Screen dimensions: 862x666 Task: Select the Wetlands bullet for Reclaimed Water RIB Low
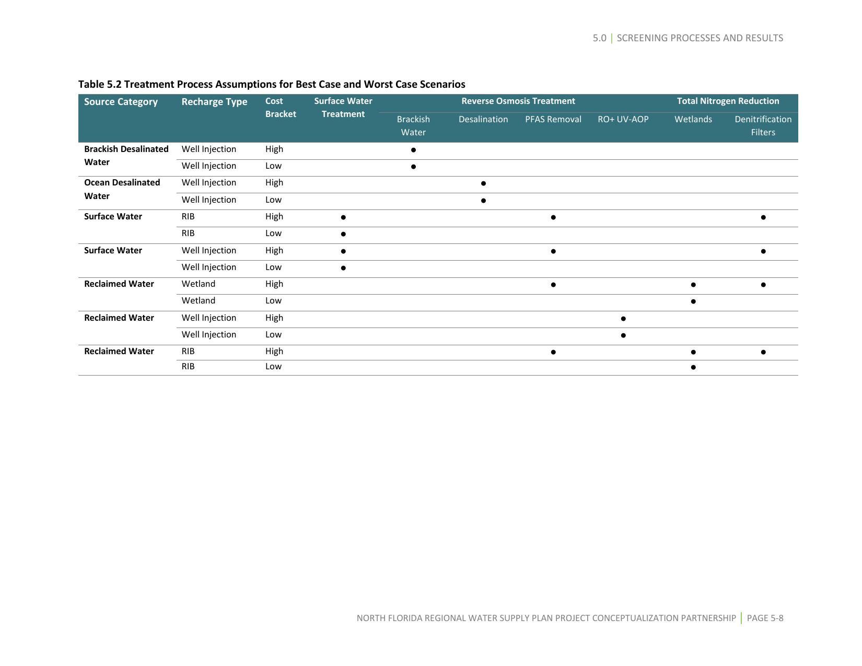point(693,367)
